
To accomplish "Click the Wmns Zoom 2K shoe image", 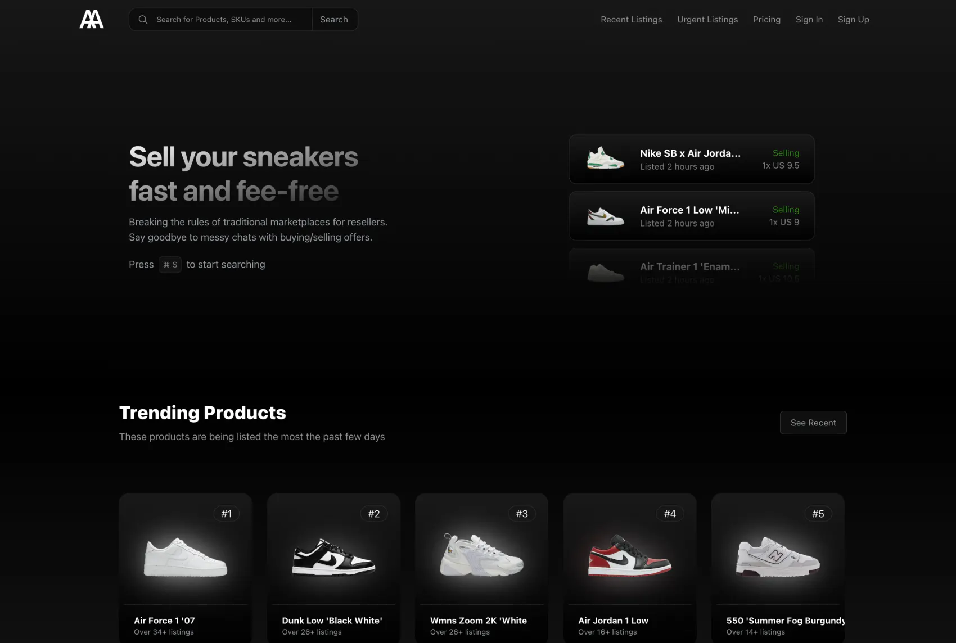I will (481, 555).
